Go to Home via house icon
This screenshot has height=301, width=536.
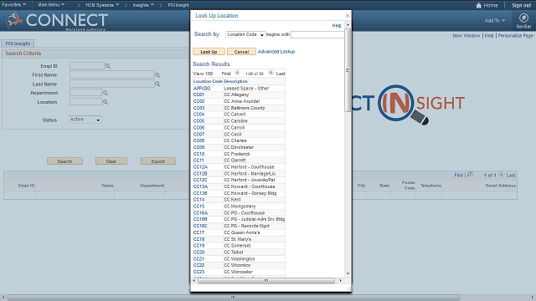click(478, 6)
